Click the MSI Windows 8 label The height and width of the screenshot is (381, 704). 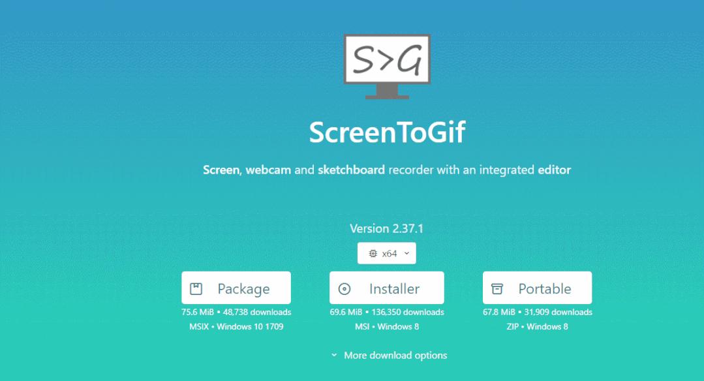pyautogui.click(x=386, y=326)
